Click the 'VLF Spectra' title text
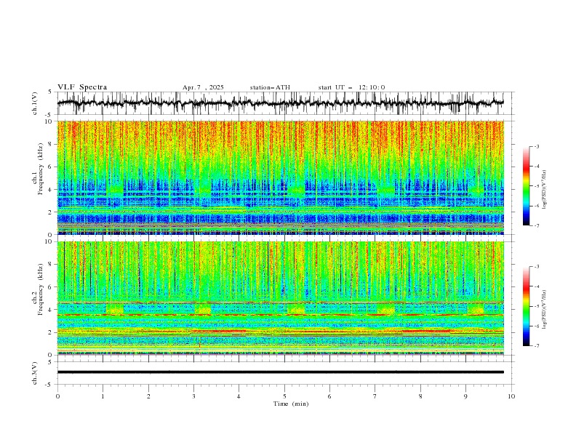 (x=82, y=87)
